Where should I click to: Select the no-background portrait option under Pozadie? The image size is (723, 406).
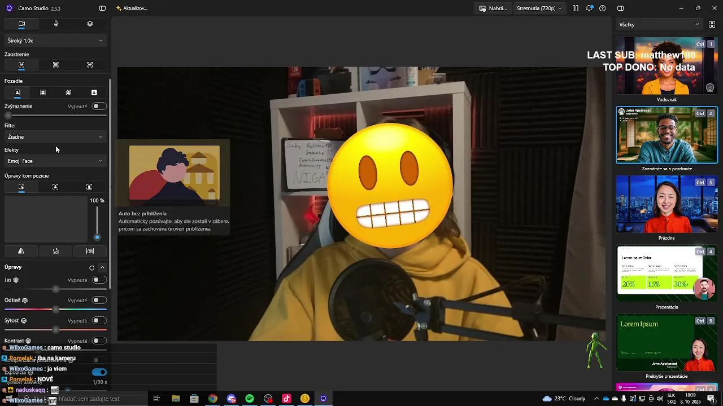tap(17, 92)
